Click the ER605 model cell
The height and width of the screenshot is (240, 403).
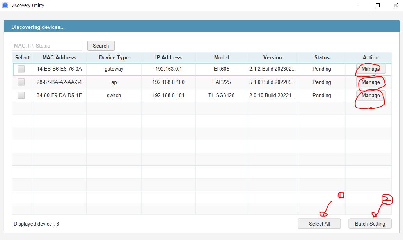(221, 69)
